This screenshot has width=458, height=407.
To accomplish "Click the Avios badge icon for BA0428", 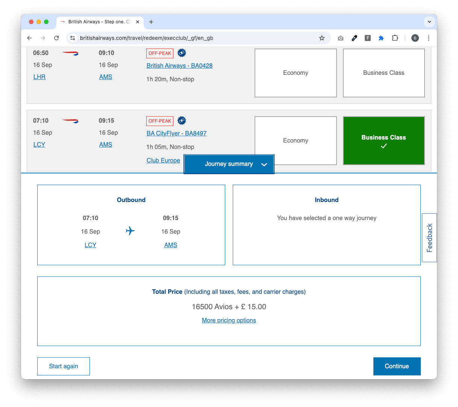I will tap(182, 53).
